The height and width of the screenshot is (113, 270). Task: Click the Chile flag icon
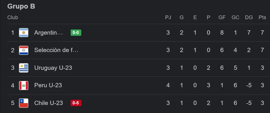(x=24, y=103)
